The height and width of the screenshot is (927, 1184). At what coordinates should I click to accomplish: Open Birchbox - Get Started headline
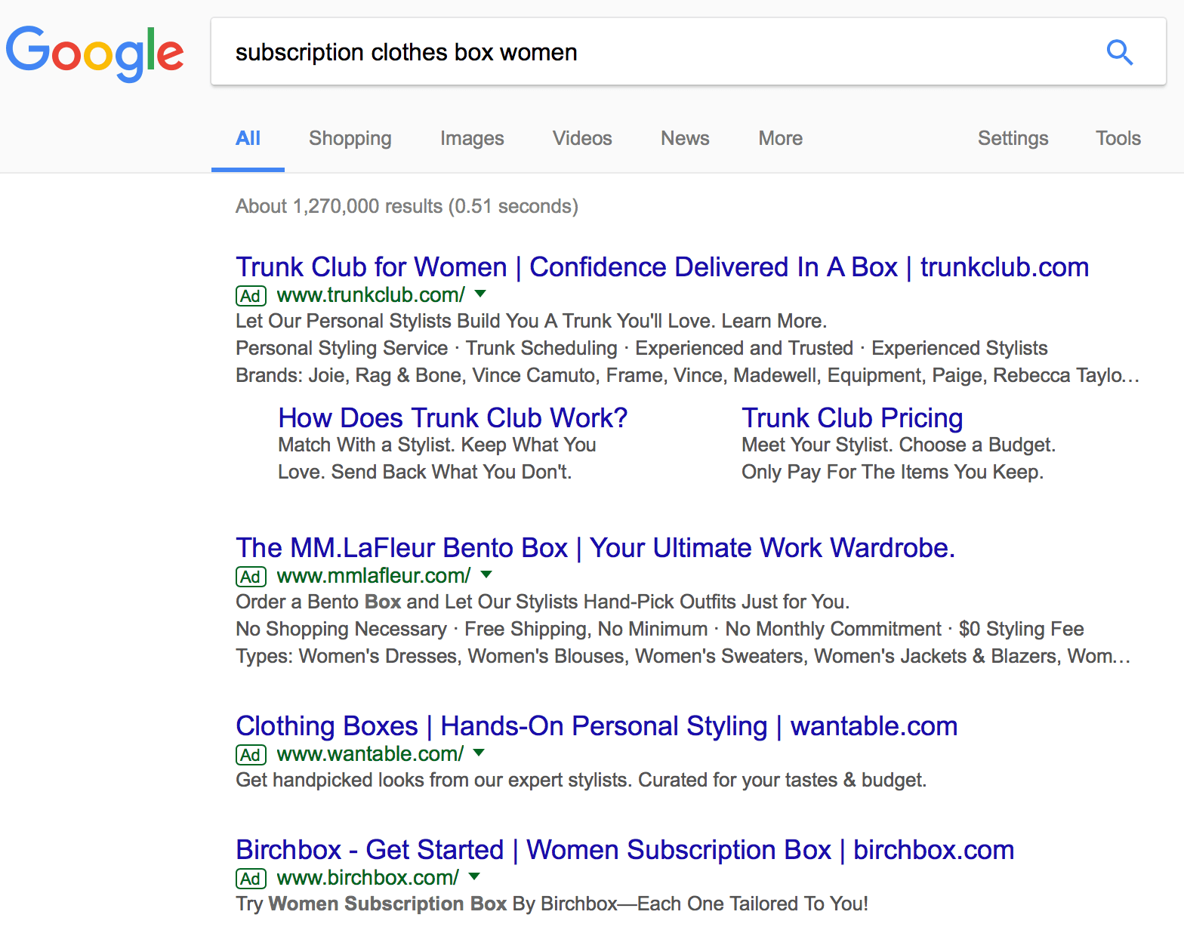(625, 850)
